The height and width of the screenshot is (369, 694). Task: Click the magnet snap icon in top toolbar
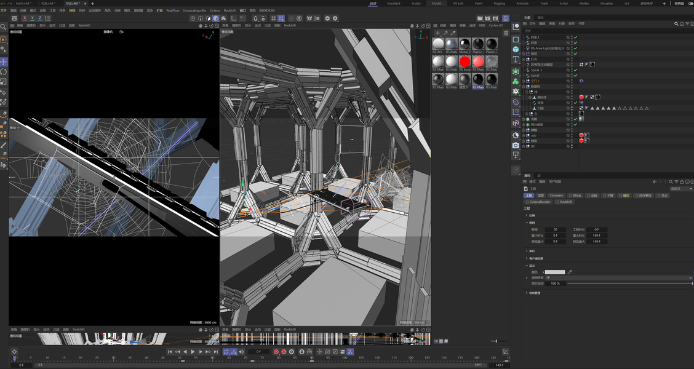click(x=255, y=18)
